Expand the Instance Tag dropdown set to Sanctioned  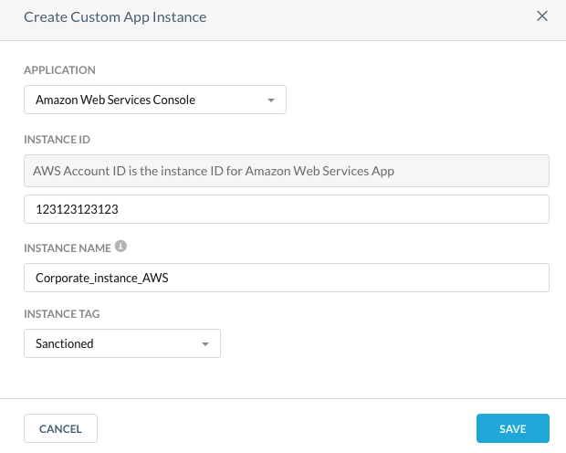pos(122,343)
